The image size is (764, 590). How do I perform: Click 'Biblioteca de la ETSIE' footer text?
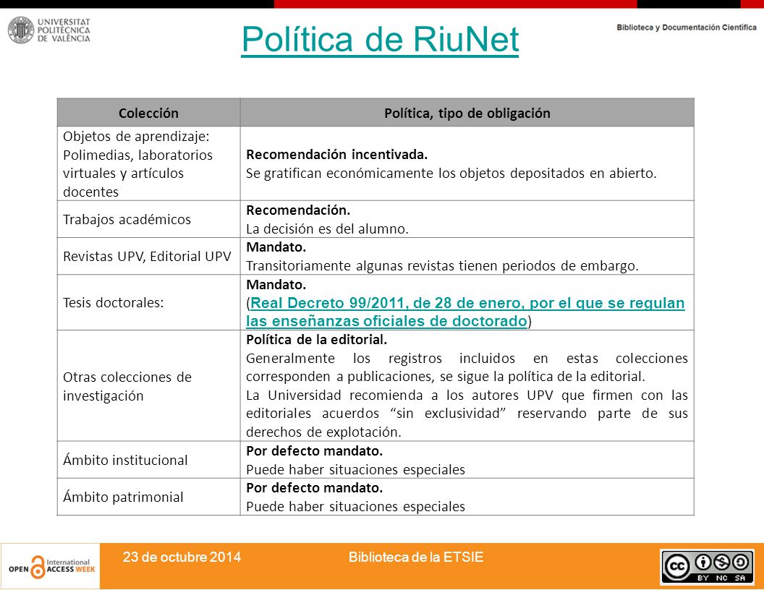(415, 557)
